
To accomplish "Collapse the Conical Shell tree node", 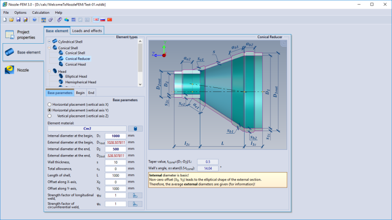I will (x=49, y=48).
